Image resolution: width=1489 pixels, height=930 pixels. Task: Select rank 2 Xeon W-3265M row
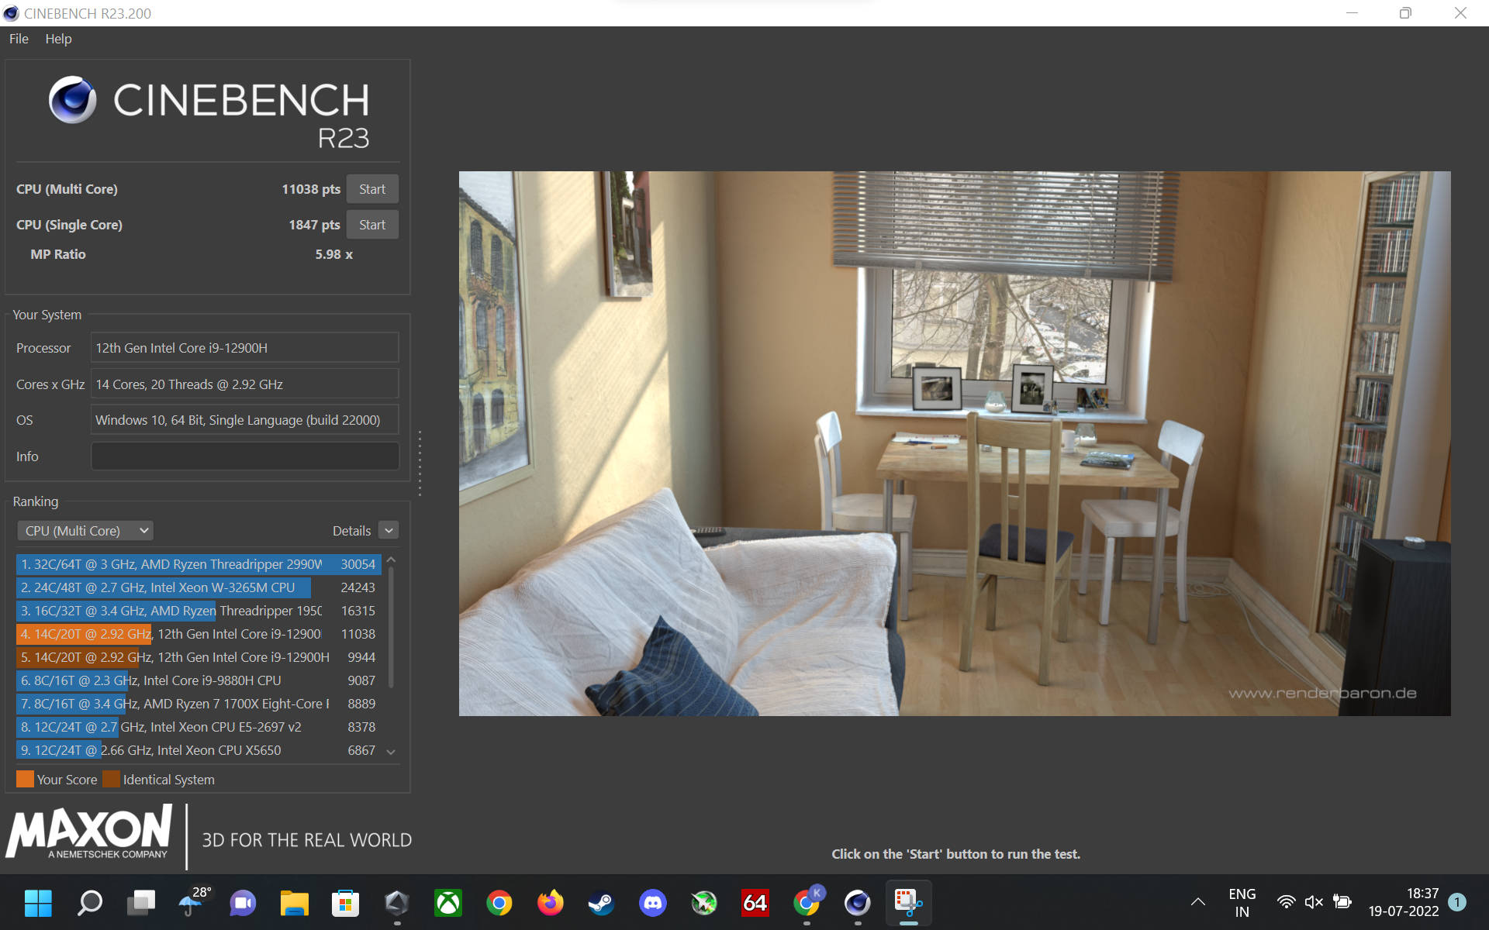pyautogui.click(x=199, y=587)
